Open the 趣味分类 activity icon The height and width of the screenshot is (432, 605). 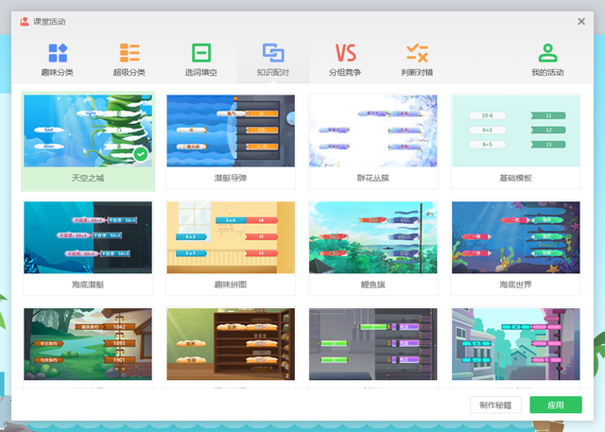[x=58, y=53]
